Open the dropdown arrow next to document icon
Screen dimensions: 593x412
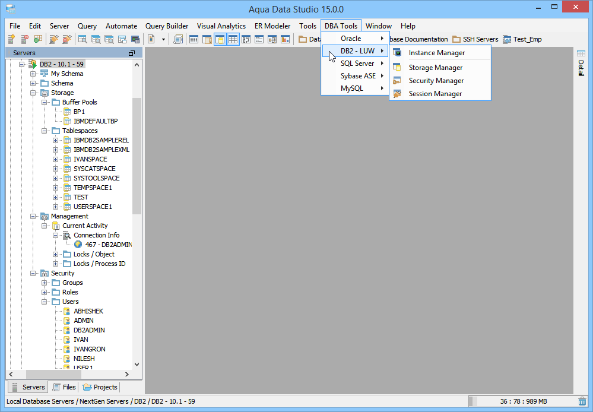pos(163,39)
